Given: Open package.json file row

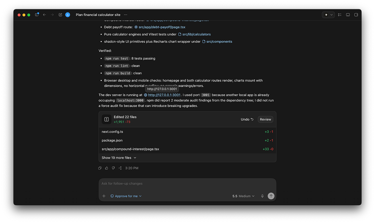Looking at the screenshot, I should click(x=187, y=140).
